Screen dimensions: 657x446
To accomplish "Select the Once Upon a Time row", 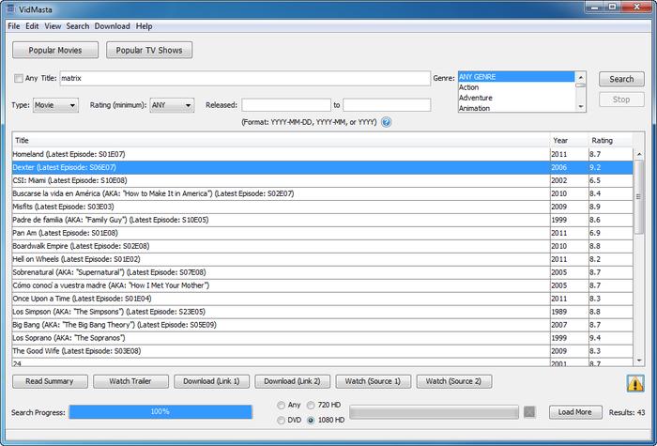I will point(323,299).
